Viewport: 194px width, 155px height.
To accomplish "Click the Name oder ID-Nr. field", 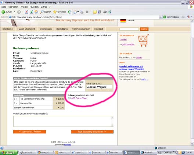I will coord(99,87).
